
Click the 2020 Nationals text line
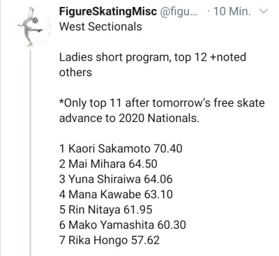(x=129, y=118)
